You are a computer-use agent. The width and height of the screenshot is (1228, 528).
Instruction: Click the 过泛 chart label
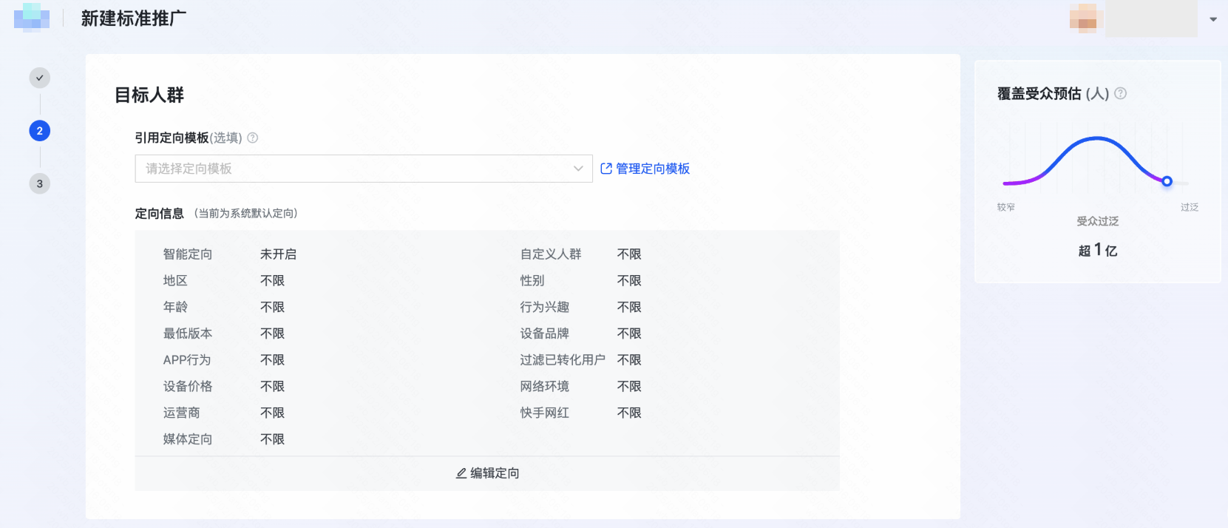click(x=1190, y=207)
